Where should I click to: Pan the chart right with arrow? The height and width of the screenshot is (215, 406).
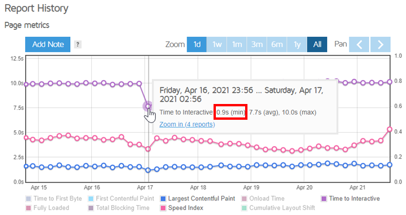(380, 44)
